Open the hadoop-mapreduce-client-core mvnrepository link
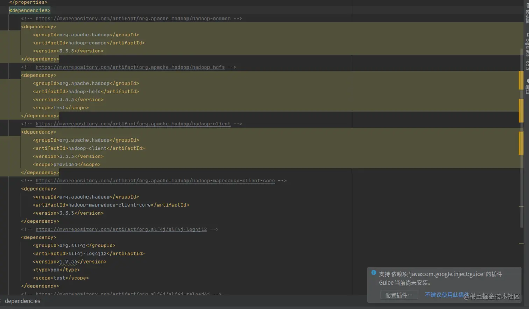The height and width of the screenshot is (309, 529). pyautogui.click(x=155, y=181)
